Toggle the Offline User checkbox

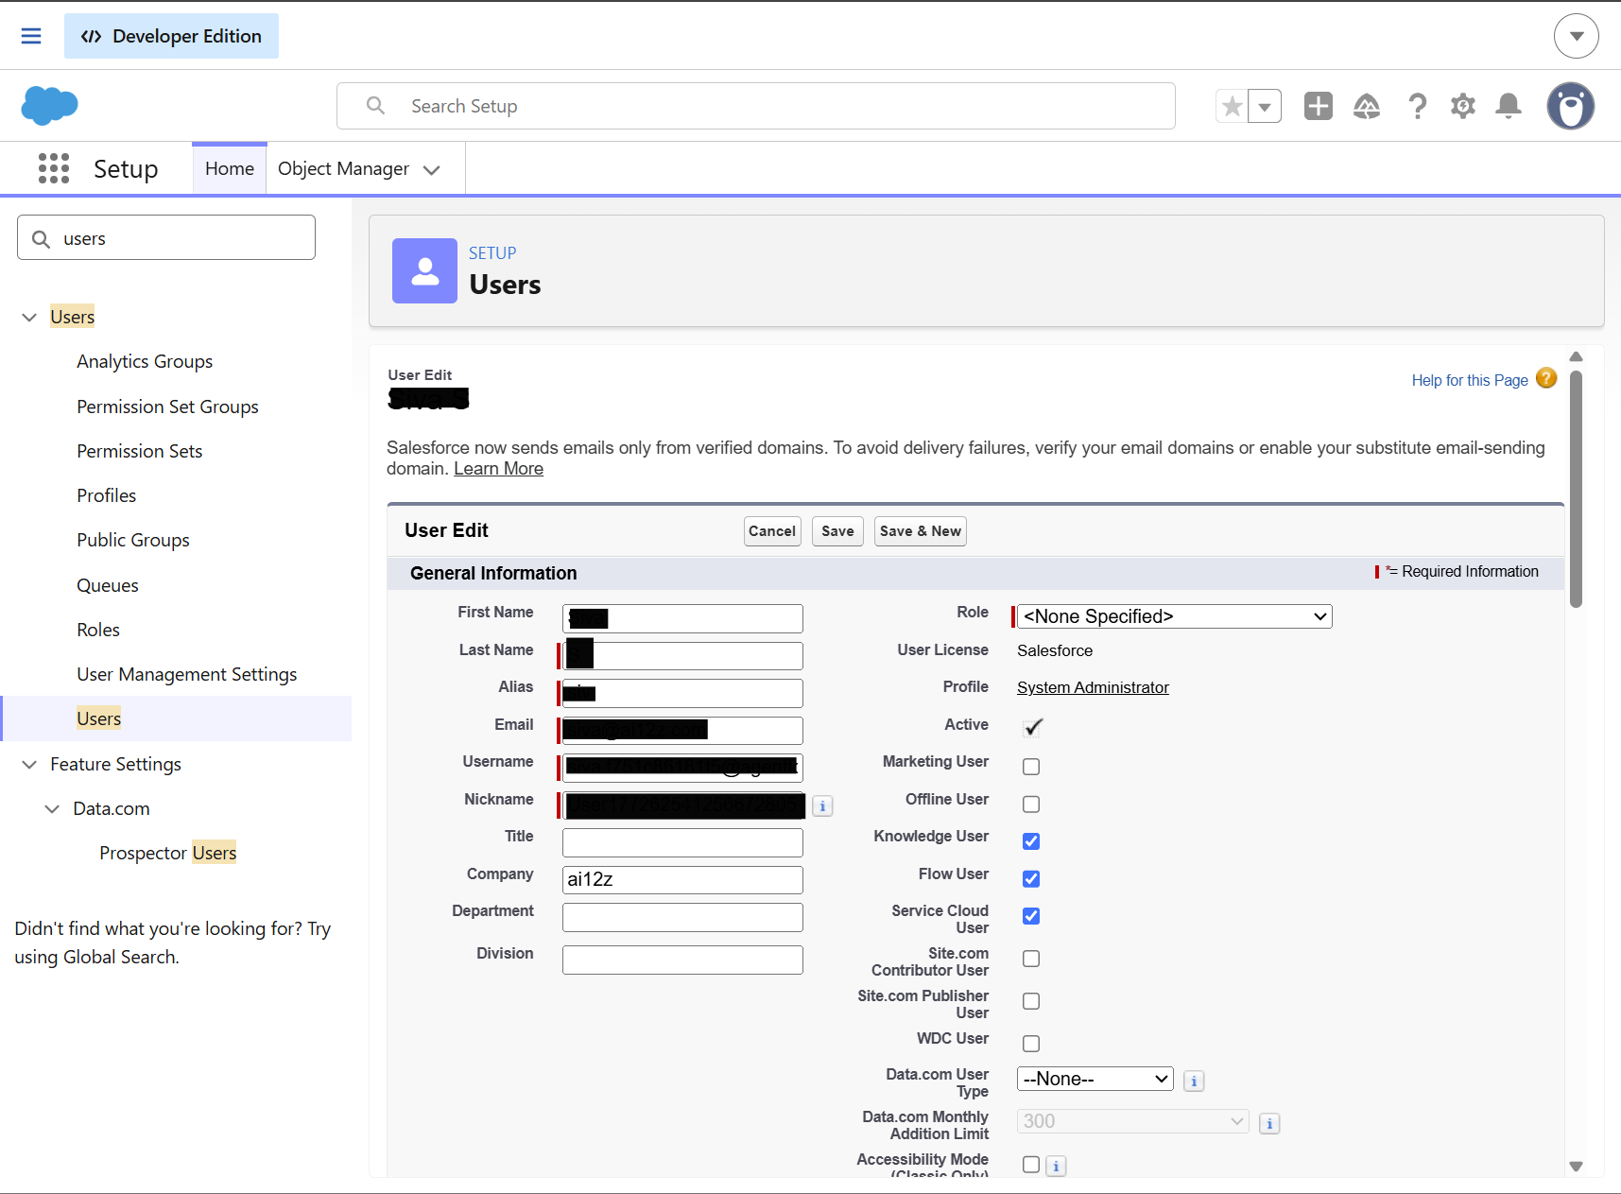click(x=1031, y=805)
